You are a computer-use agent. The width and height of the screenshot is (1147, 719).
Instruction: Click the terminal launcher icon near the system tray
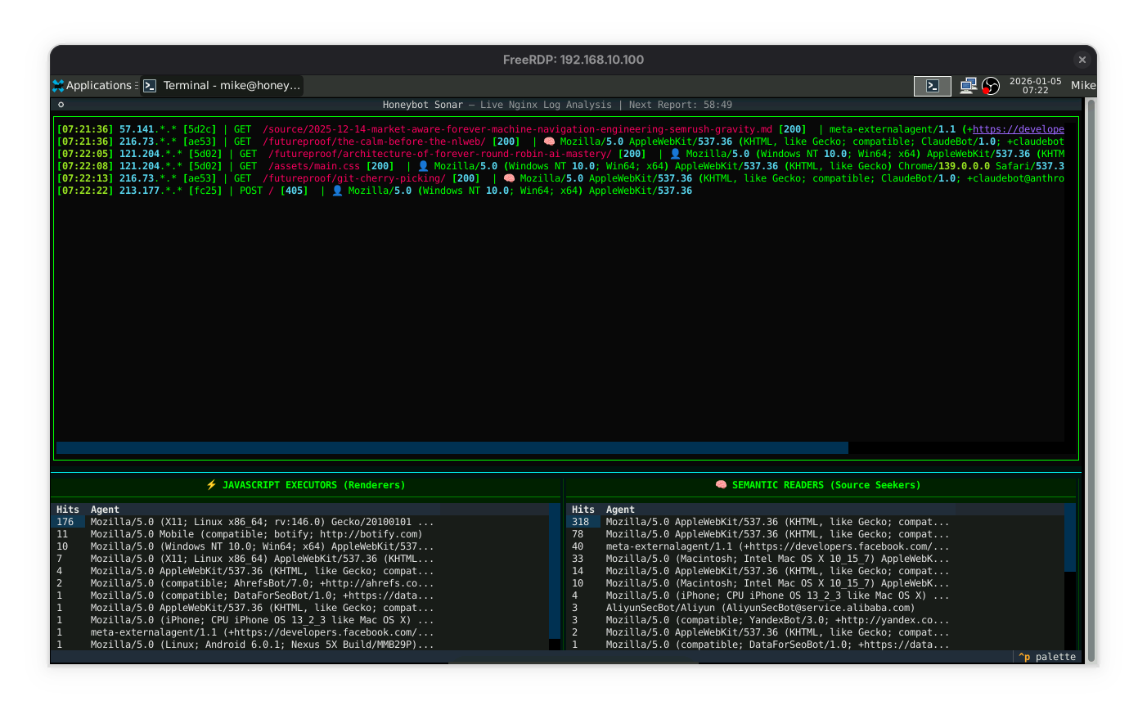click(x=932, y=85)
